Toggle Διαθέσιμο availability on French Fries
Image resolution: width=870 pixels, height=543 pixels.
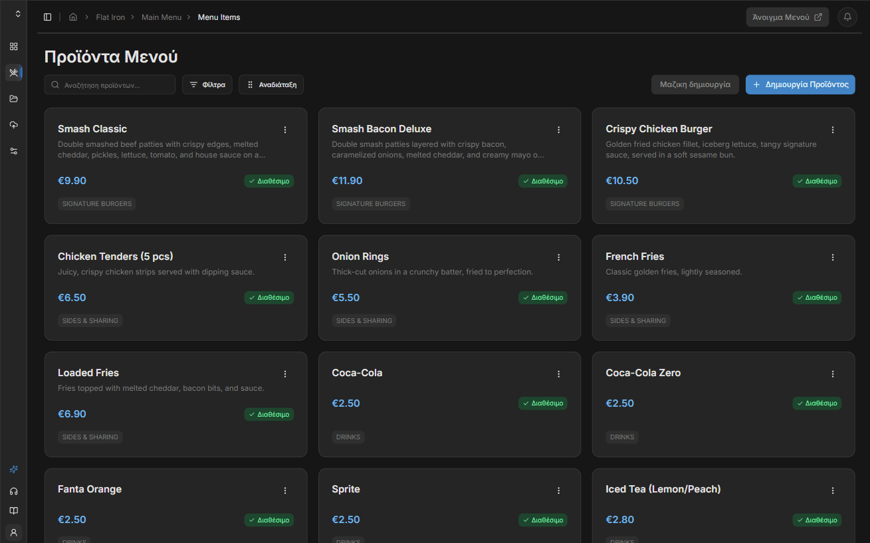click(x=817, y=298)
